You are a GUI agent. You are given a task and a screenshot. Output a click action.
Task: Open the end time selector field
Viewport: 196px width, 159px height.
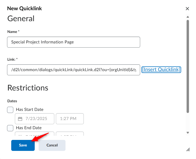(70, 134)
